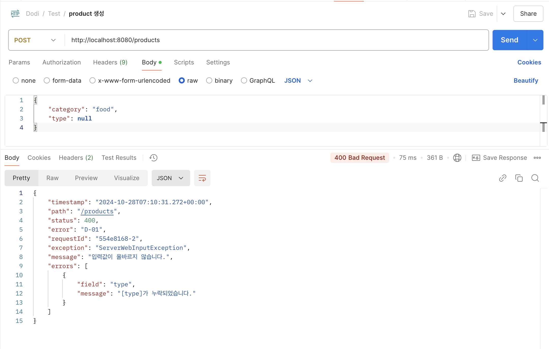Expand the Send button dropdown arrow
The height and width of the screenshot is (349, 549).
[x=535, y=40]
